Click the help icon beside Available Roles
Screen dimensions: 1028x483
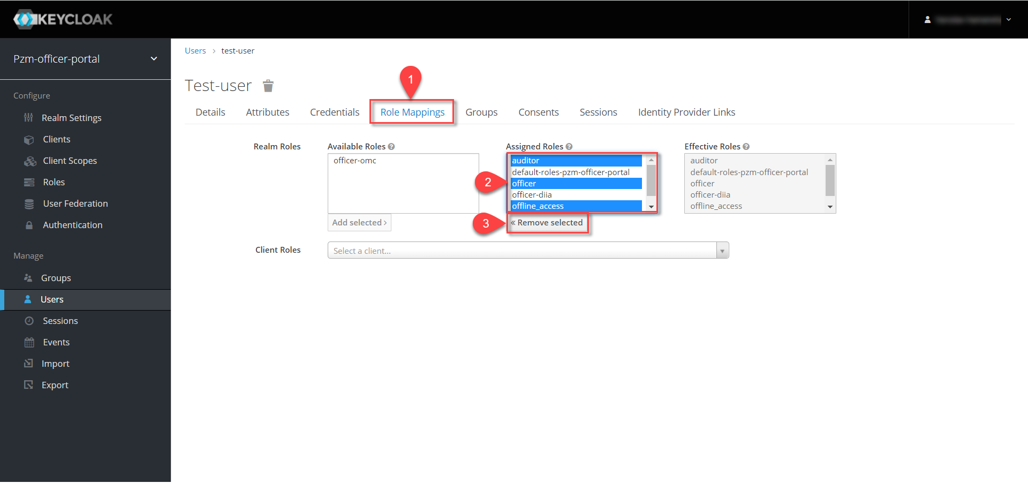pos(391,147)
